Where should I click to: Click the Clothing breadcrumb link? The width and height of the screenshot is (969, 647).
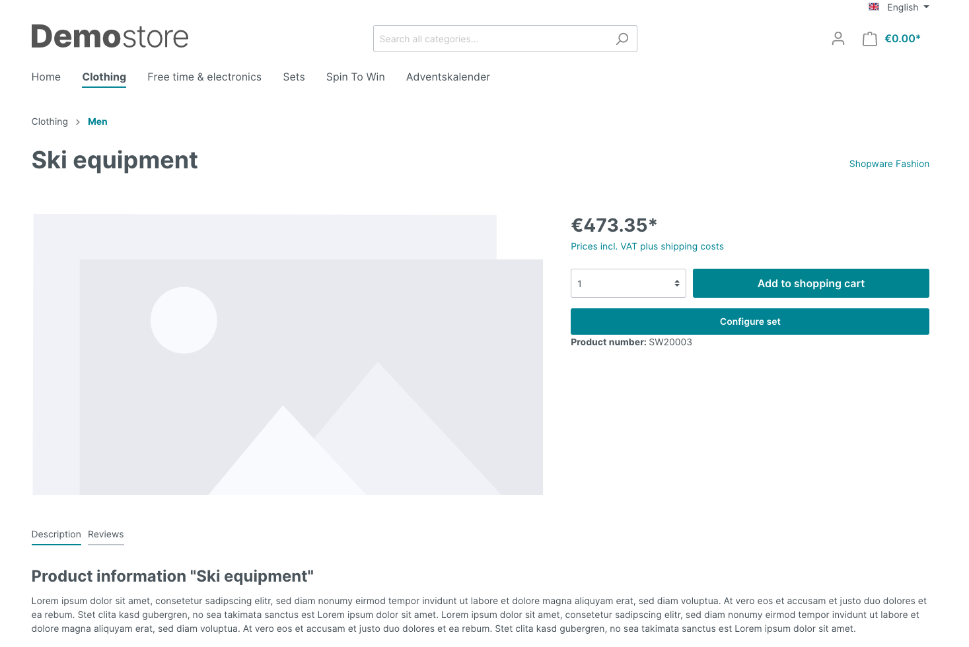[x=50, y=121]
